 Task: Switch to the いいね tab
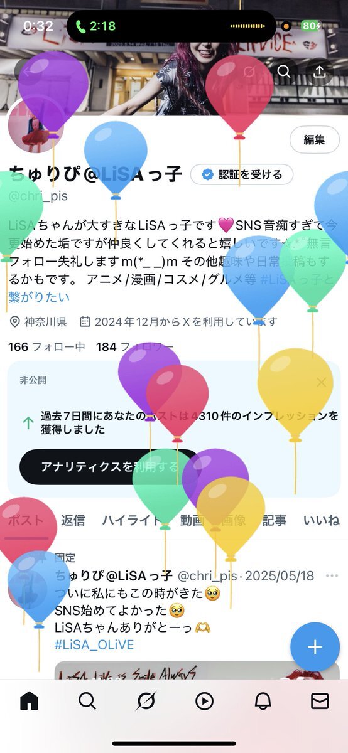pos(321,520)
